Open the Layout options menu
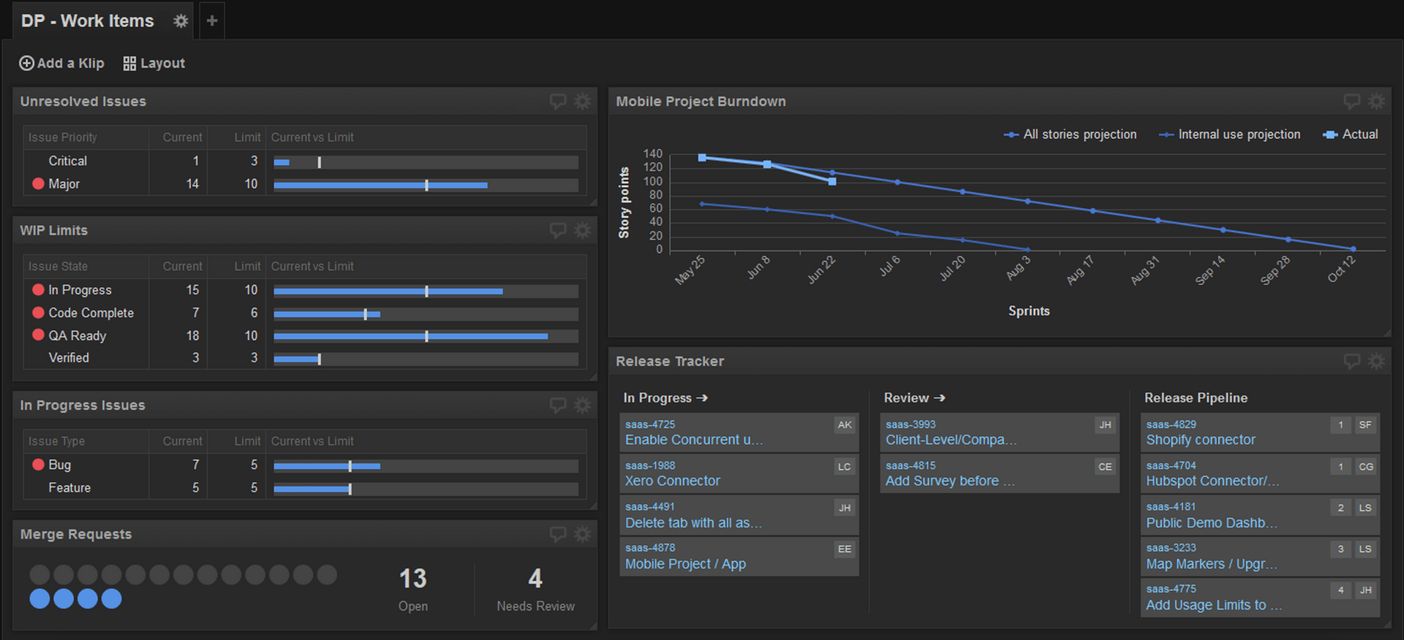Image resolution: width=1404 pixels, height=640 pixels. [154, 64]
